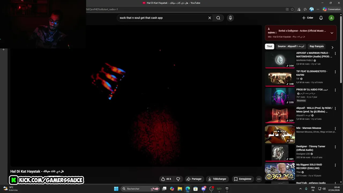Open ABYUSIF x MARWAN PABLO MATEMSHISH thumbnail
Screen dimensions: 343x193
point(280,60)
